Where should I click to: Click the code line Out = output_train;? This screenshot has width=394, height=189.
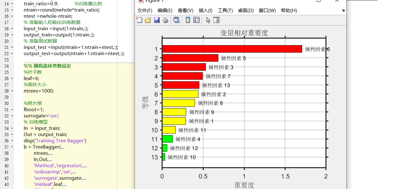pyautogui.click(x=45, y=135)
